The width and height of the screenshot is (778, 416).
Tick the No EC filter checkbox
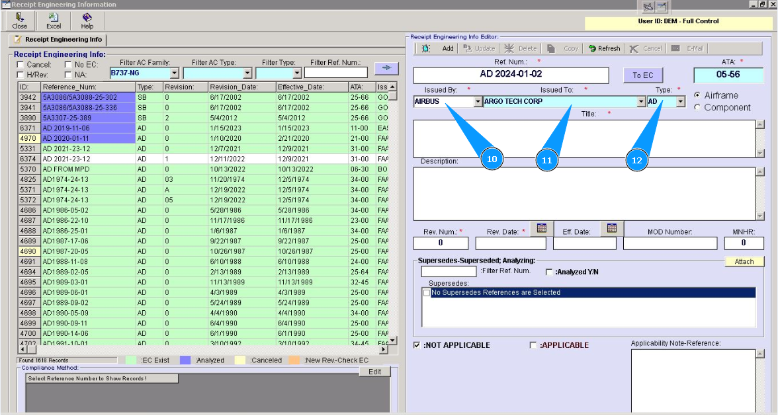coord(68,65)
